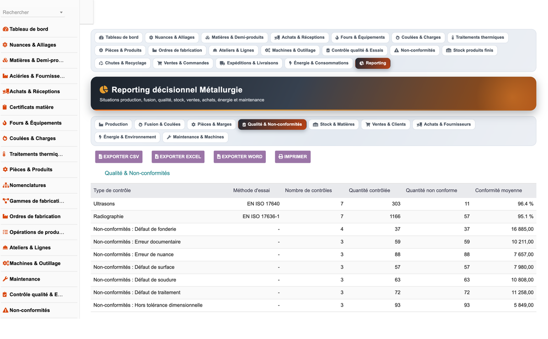Image resolution: width=548 pixels, height=339 pixels.
Task: Click the Contrôle qualité sidebar icon
Action: (5, 295)
